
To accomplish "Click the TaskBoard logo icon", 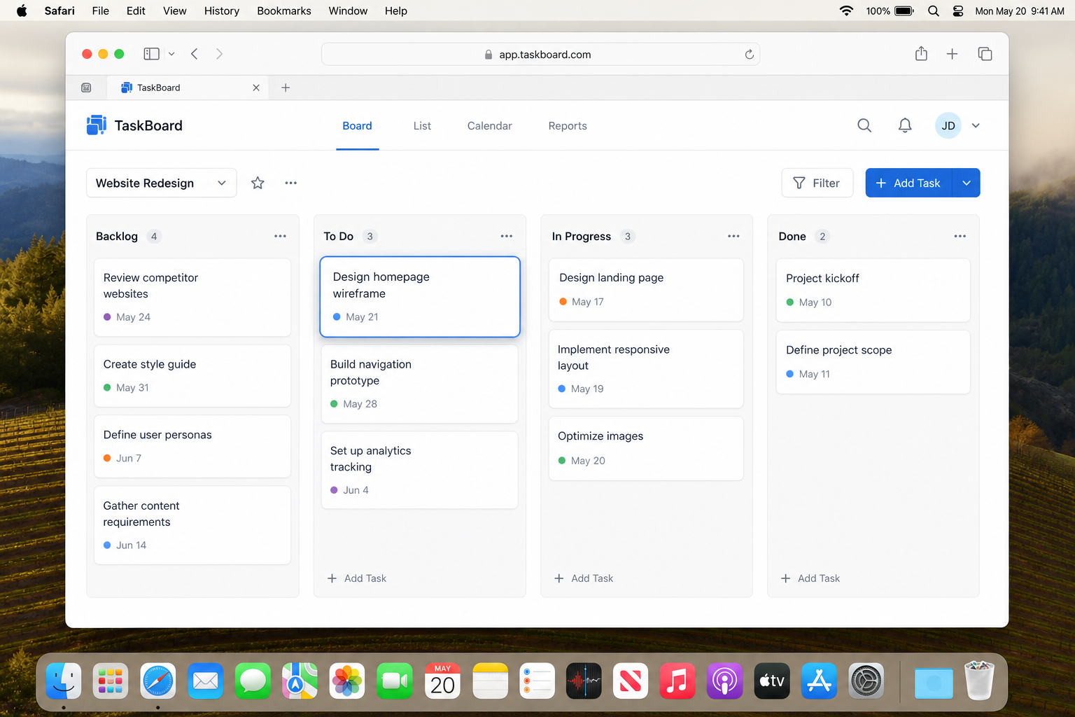I will 96,125.
